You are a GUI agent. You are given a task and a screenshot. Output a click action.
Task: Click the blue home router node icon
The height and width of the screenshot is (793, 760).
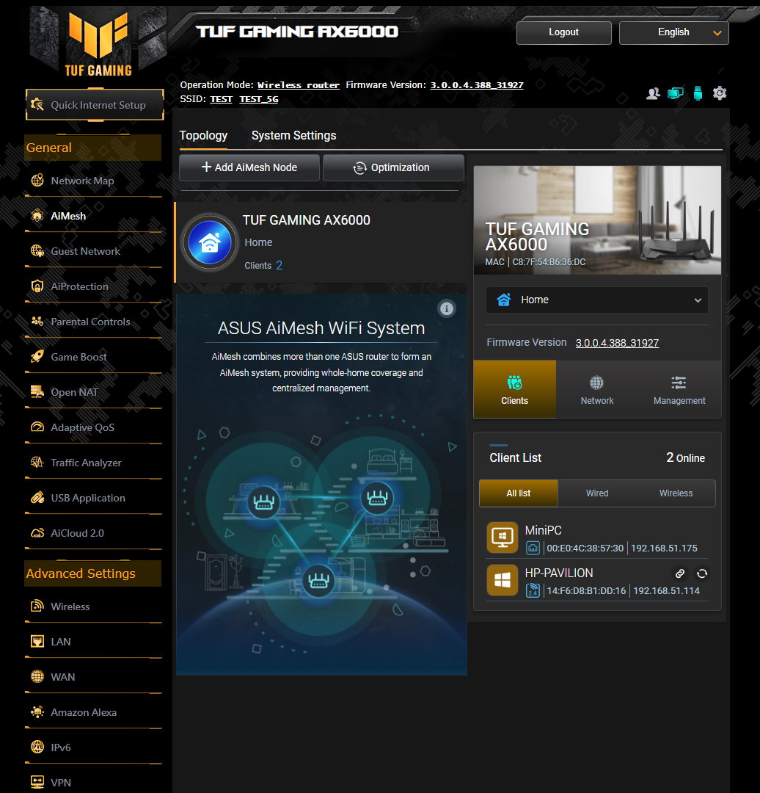pyautogui.click(x=210, y=243)
